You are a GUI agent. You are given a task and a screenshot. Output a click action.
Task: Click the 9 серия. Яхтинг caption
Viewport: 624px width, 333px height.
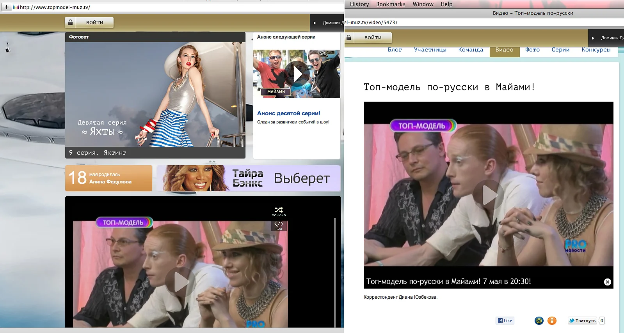[98, 153]
